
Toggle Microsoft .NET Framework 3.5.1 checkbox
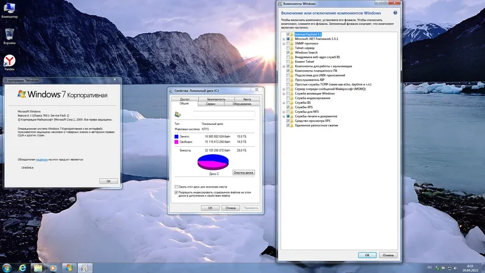tap(288, 39)
